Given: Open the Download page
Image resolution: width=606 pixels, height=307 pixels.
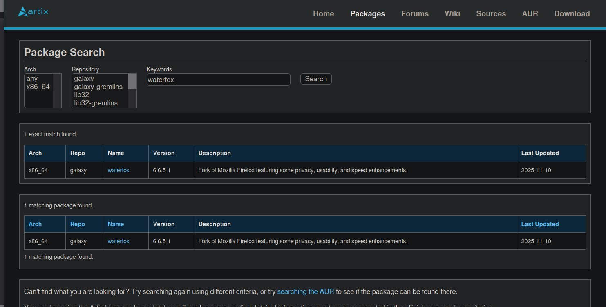Looking at the screenshot, I should tap(572, 13).
